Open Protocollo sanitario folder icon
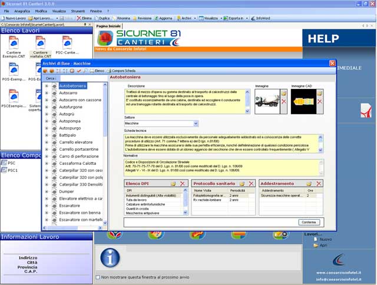Image resolution: width=377 pixels, height=285 pixels. coord(242,184)
